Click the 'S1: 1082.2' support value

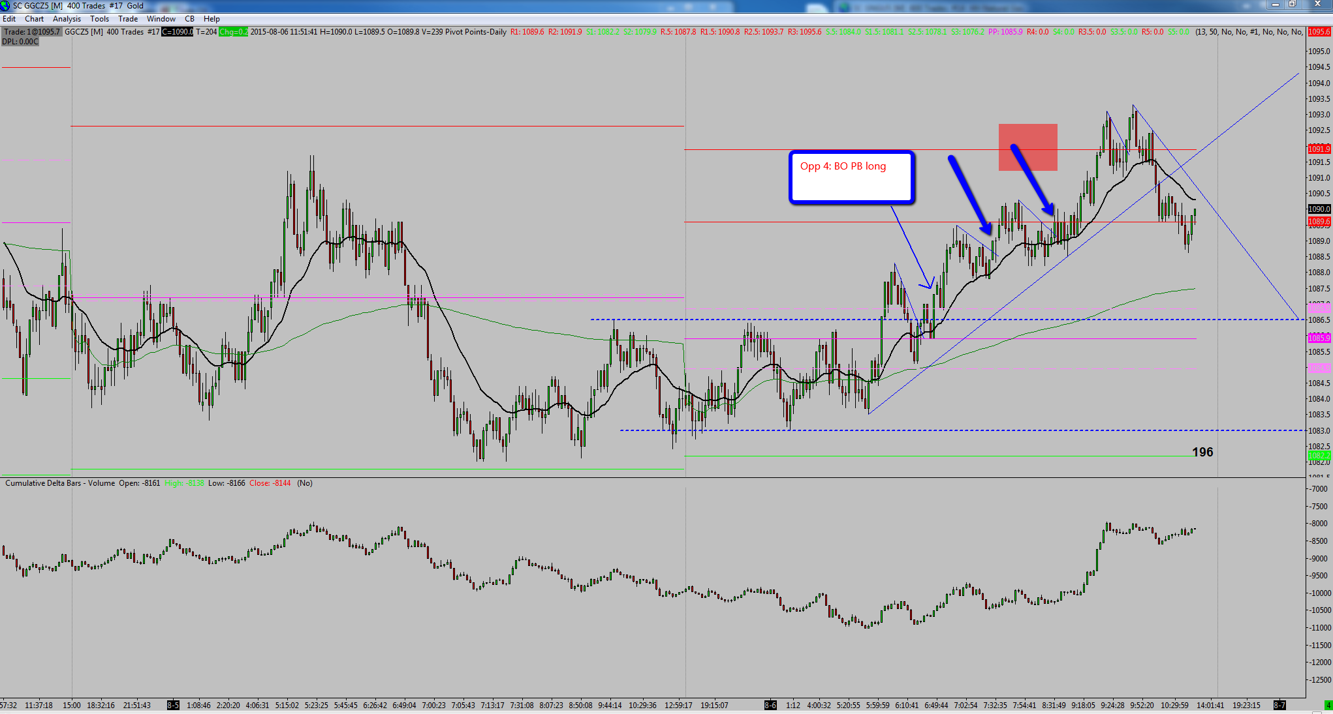coord(603,32)
